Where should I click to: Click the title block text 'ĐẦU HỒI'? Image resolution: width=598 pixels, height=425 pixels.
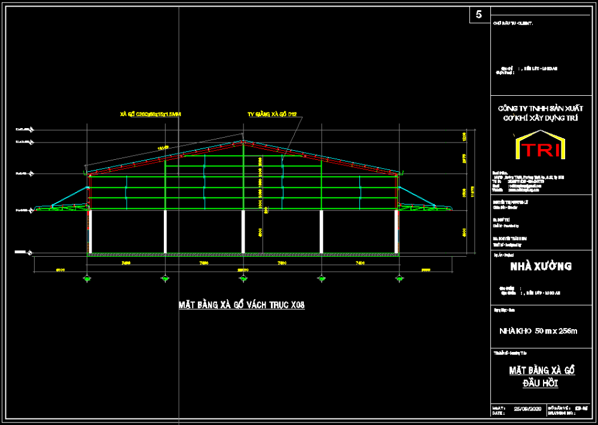point(541,383)
